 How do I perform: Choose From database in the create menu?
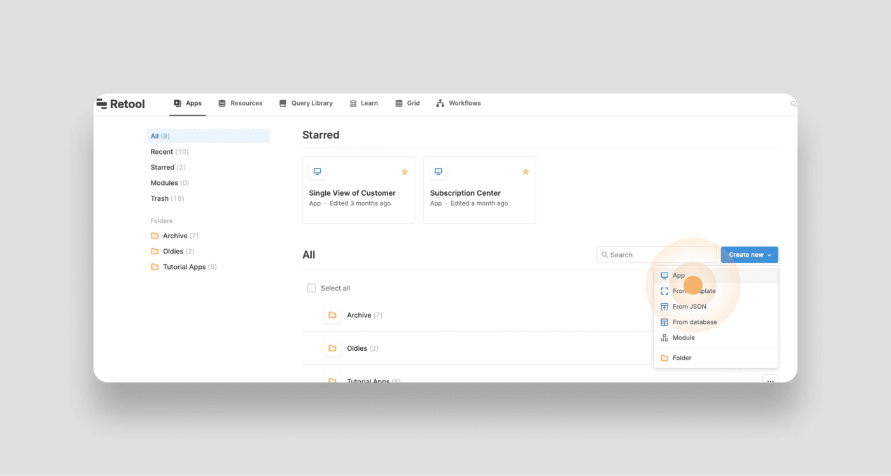694,322
